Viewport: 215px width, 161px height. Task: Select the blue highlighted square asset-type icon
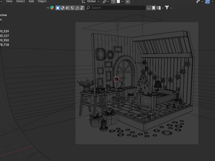(x=58, y=8)
